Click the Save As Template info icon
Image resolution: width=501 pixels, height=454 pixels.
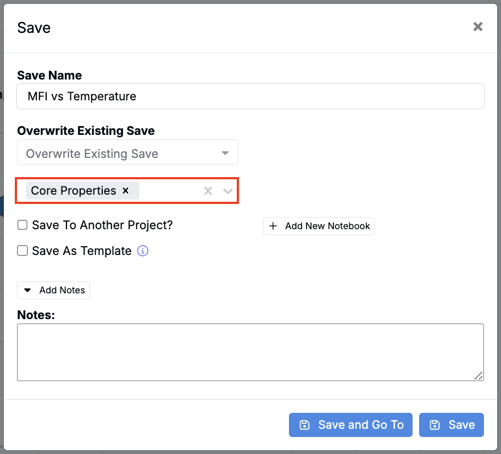tap(143, 251)
